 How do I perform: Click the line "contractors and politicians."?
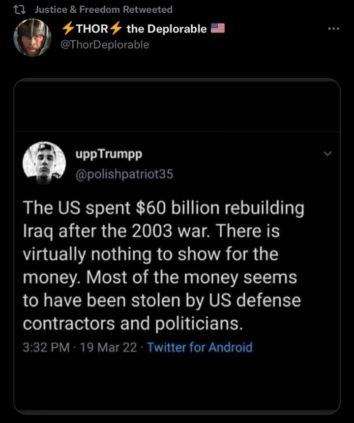coord(133,324)
